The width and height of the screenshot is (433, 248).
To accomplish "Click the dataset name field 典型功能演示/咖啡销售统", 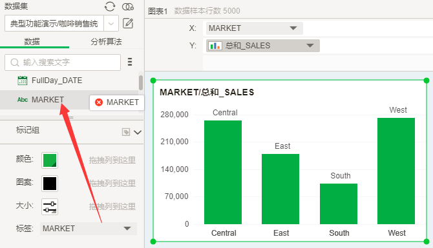I will point(54,24).
